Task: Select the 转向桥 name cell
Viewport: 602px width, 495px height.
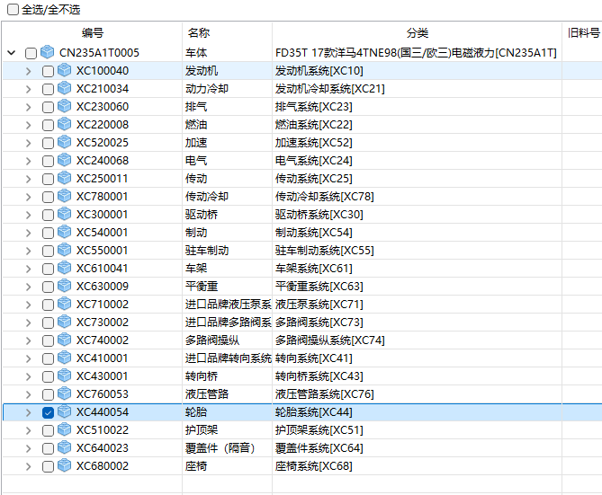Action: (x=201, y=376)
